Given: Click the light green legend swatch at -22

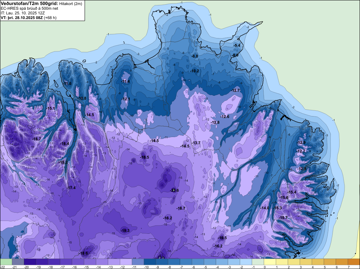Looking at the screenshot, I should (6, 262).
